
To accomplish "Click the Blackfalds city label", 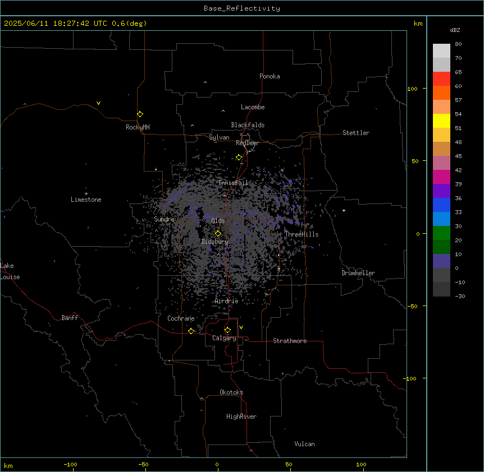I will point(248,125).
